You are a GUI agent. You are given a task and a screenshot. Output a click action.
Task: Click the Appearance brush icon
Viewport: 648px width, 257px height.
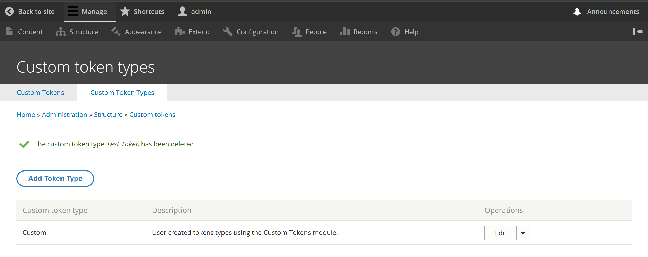coord(116,32)
